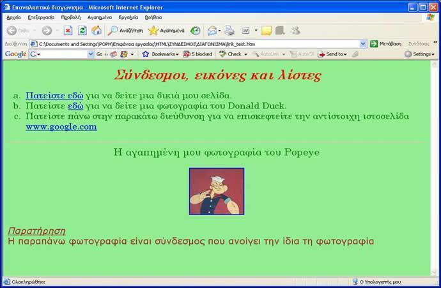Image resolution: width=441 pixels, height=288 pixels.
Task: Click the vertical scrollbar down arrow
Action: 434,272
